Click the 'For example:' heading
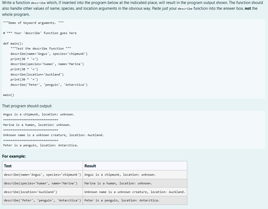268x209 pixels. click(x=14, y=156)
